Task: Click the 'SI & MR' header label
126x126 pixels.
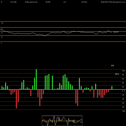Action: [x=13, y=2]
